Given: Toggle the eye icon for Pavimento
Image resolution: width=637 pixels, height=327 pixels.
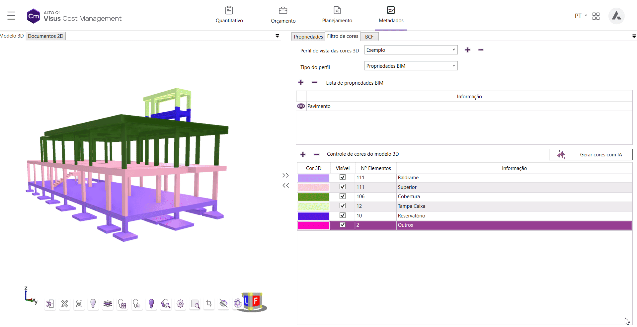Looking at the screenshot, I should [301, 106].
